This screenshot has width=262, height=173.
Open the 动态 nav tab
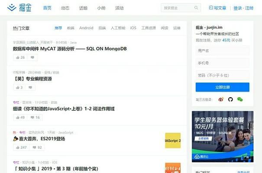(x=65, y=8)
